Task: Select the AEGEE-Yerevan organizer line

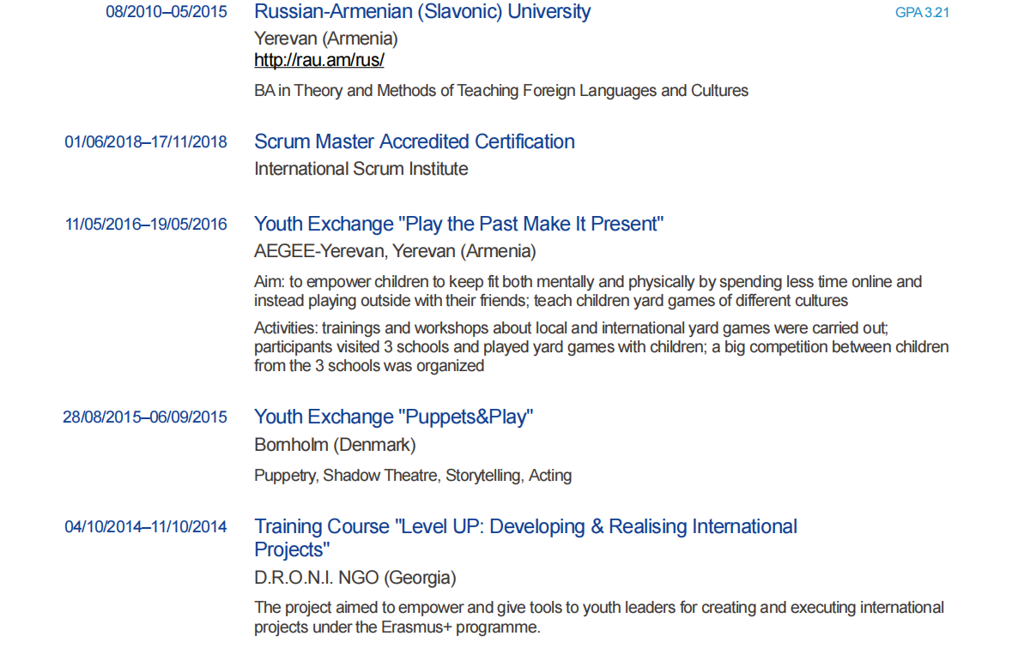Action: 395,251
